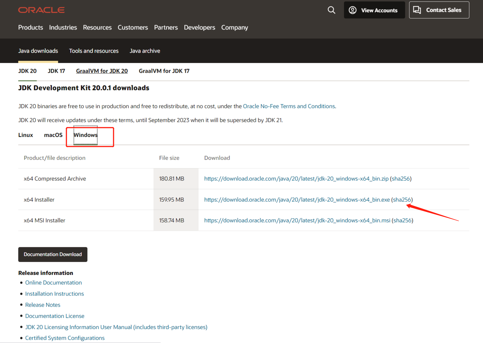Select the JDK 20 tab

tap(27, 71)
